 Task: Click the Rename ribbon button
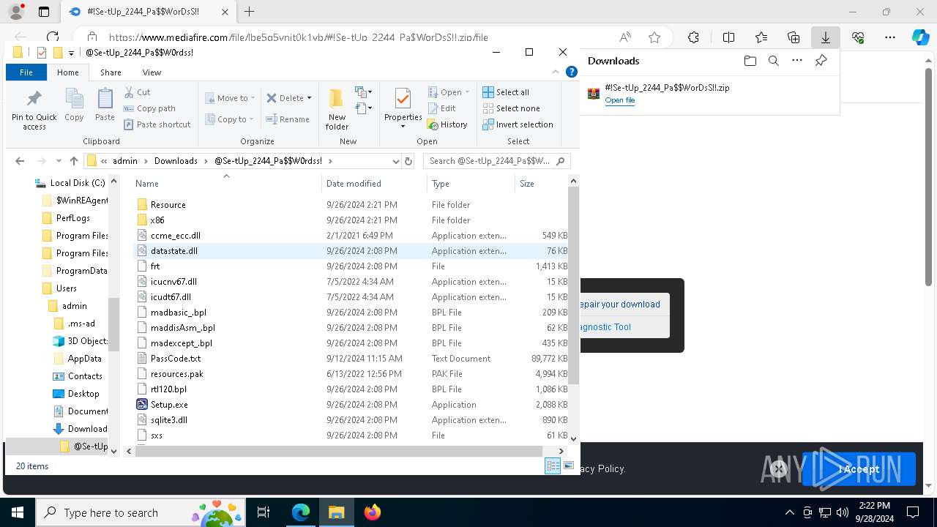coord(287,119)
